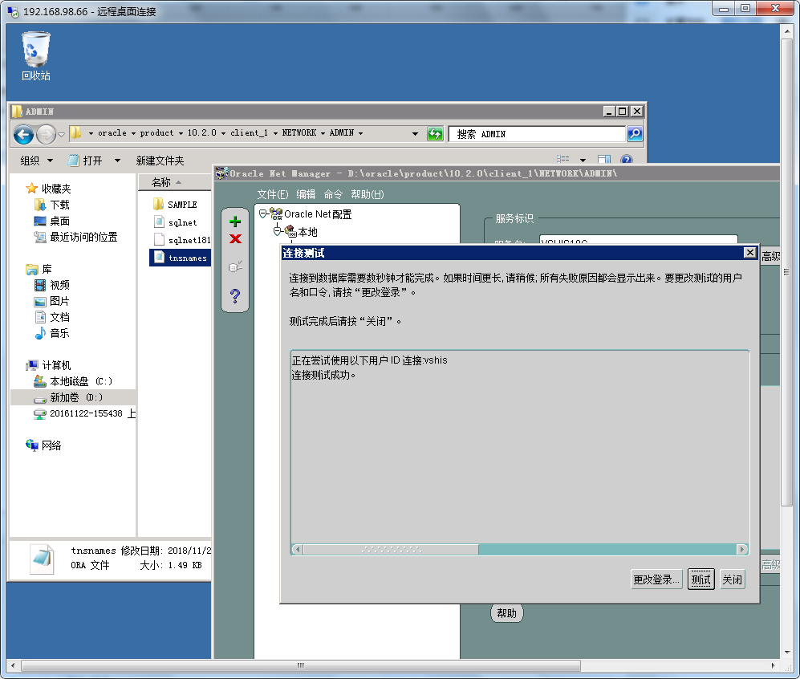Select Computer in navigation pane
The width and height of the screenshot is (800, 679).
pyautogui.click(x=48, y=366)
